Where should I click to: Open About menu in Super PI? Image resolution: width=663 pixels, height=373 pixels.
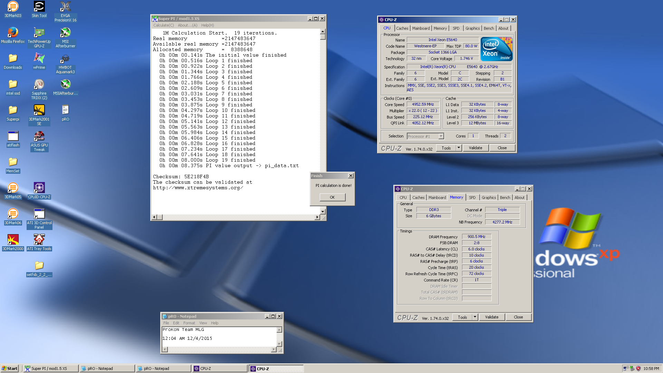point(188,25)
